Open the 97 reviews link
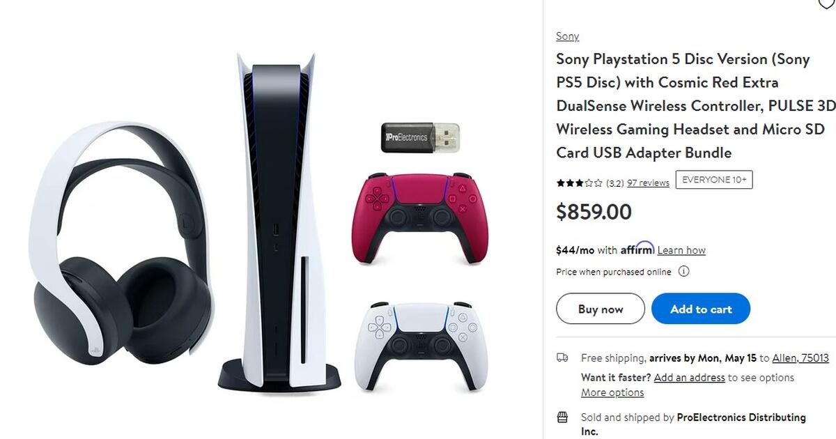This screenshot has height=439, width=836. 649,183
